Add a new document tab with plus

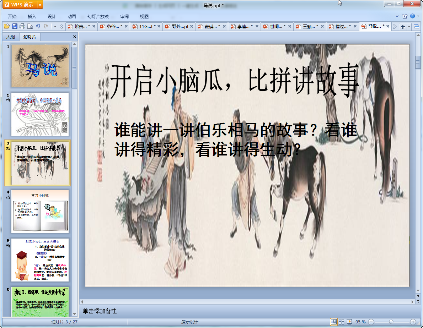[x=403, y=26]
